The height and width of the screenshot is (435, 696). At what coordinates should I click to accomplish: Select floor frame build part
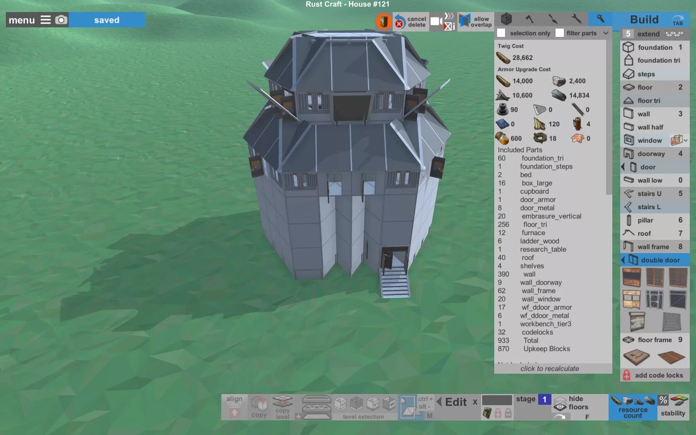655,340
